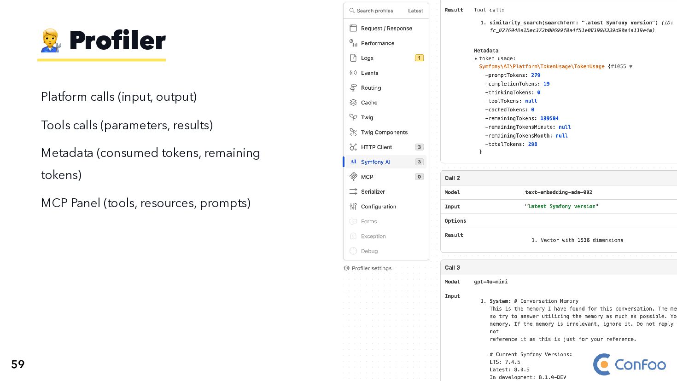Open the Twig panel
Screen dimensions: 677x381
[x=386, y=117]
